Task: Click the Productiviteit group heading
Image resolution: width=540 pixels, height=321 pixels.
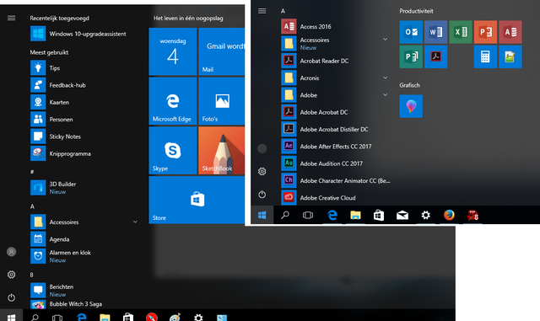Action: pyautogui.click(x=416, y=11)
